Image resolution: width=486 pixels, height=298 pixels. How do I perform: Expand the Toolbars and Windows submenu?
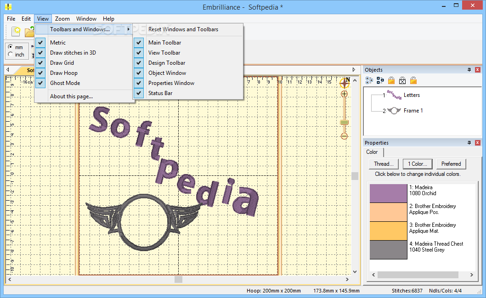click(x=84, y=29)
